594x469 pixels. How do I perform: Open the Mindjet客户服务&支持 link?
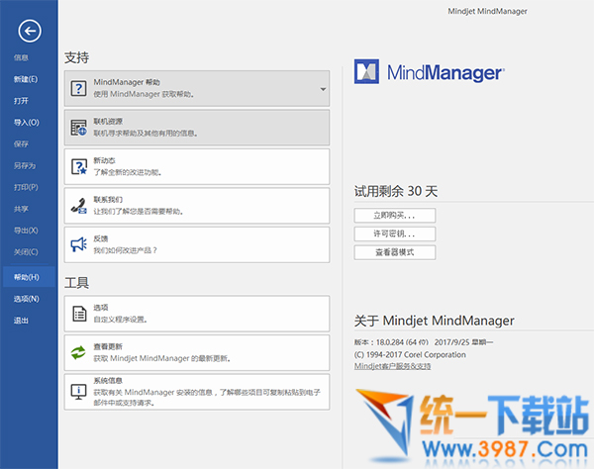coord(392,366)
